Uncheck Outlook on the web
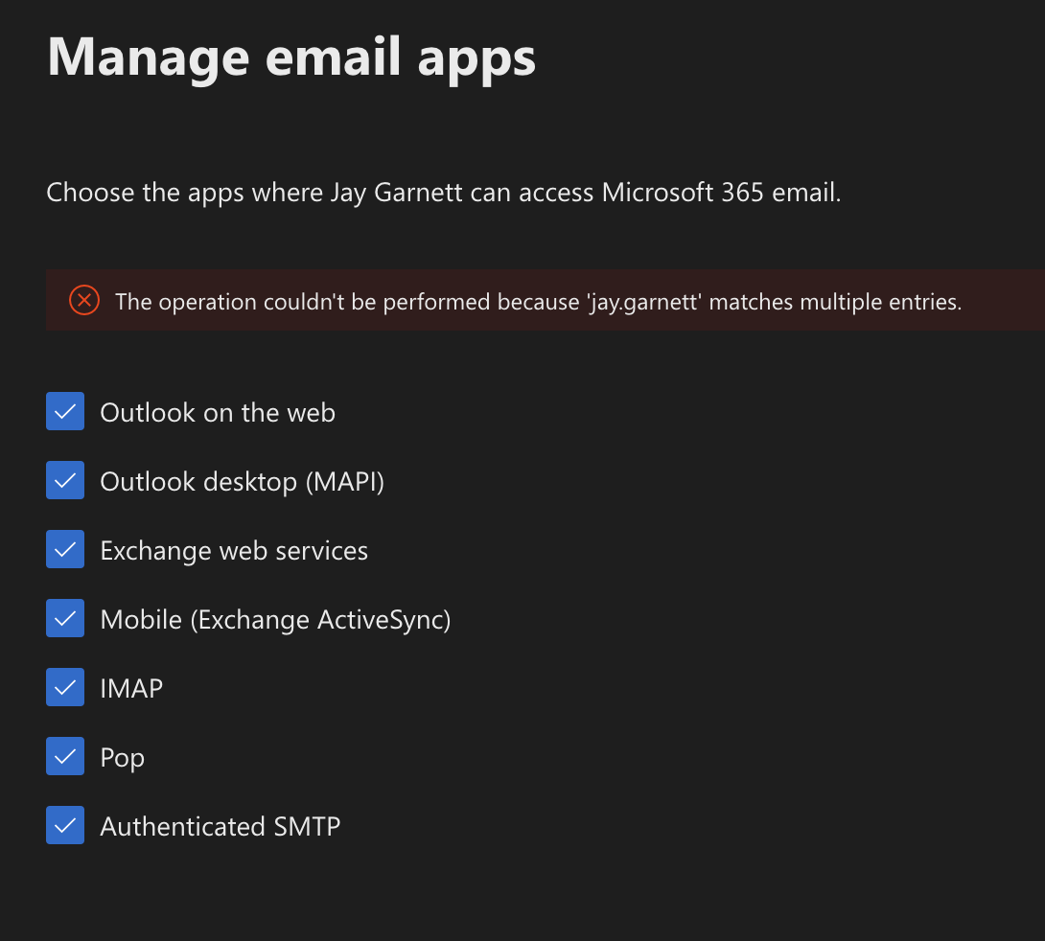This screenshot has width=1045, height=941. [x=64, y=411]
